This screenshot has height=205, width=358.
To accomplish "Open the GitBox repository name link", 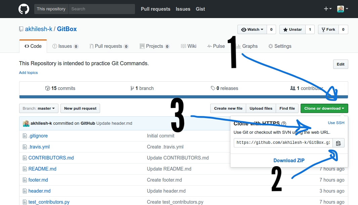I will (x=67, y=29).
